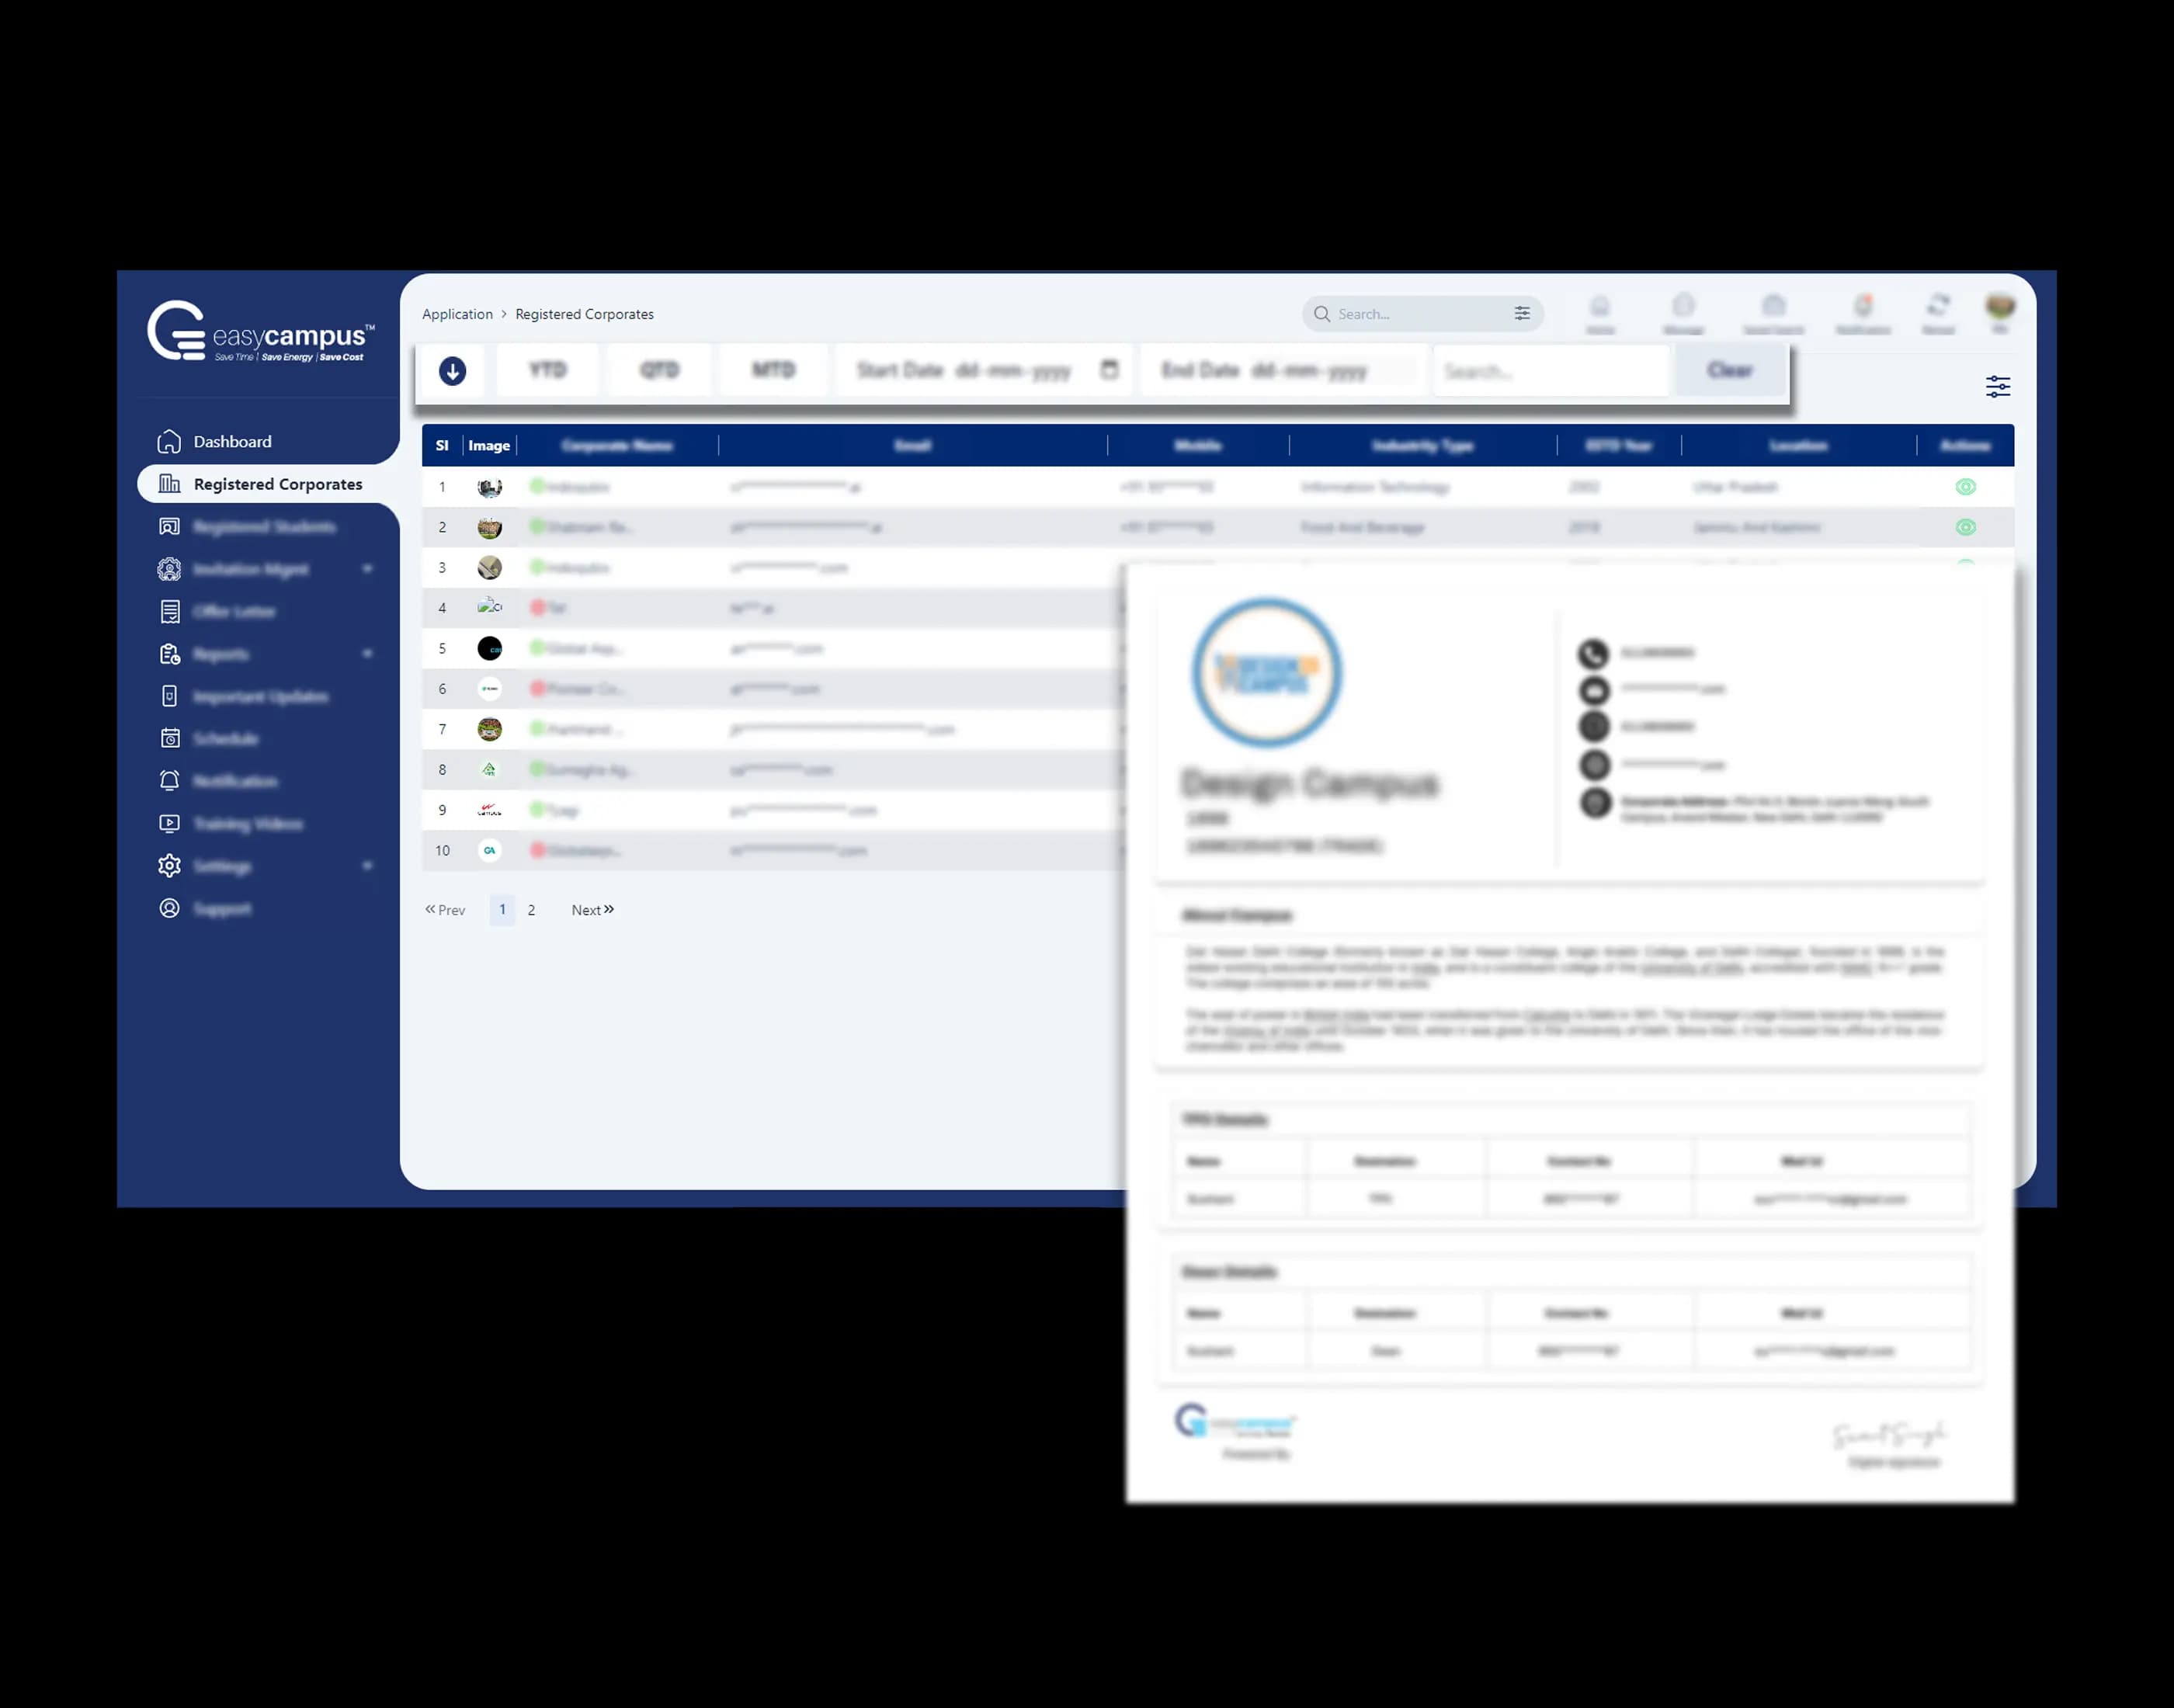Expand the Settings sidebar submenu
Viewport: 2174px width, 1708px height.
coord(367,866)
